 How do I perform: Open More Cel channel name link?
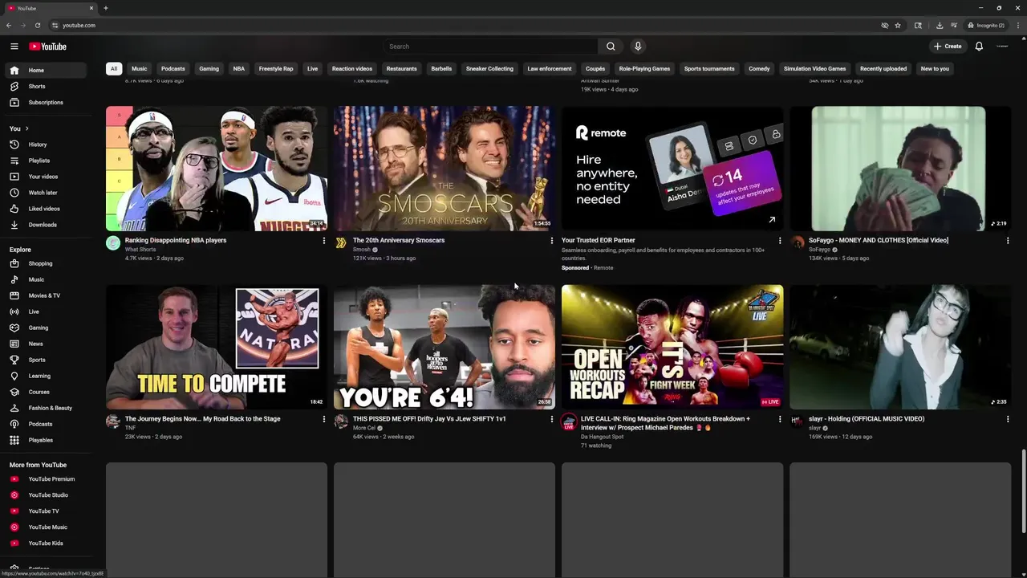[364, 428]
